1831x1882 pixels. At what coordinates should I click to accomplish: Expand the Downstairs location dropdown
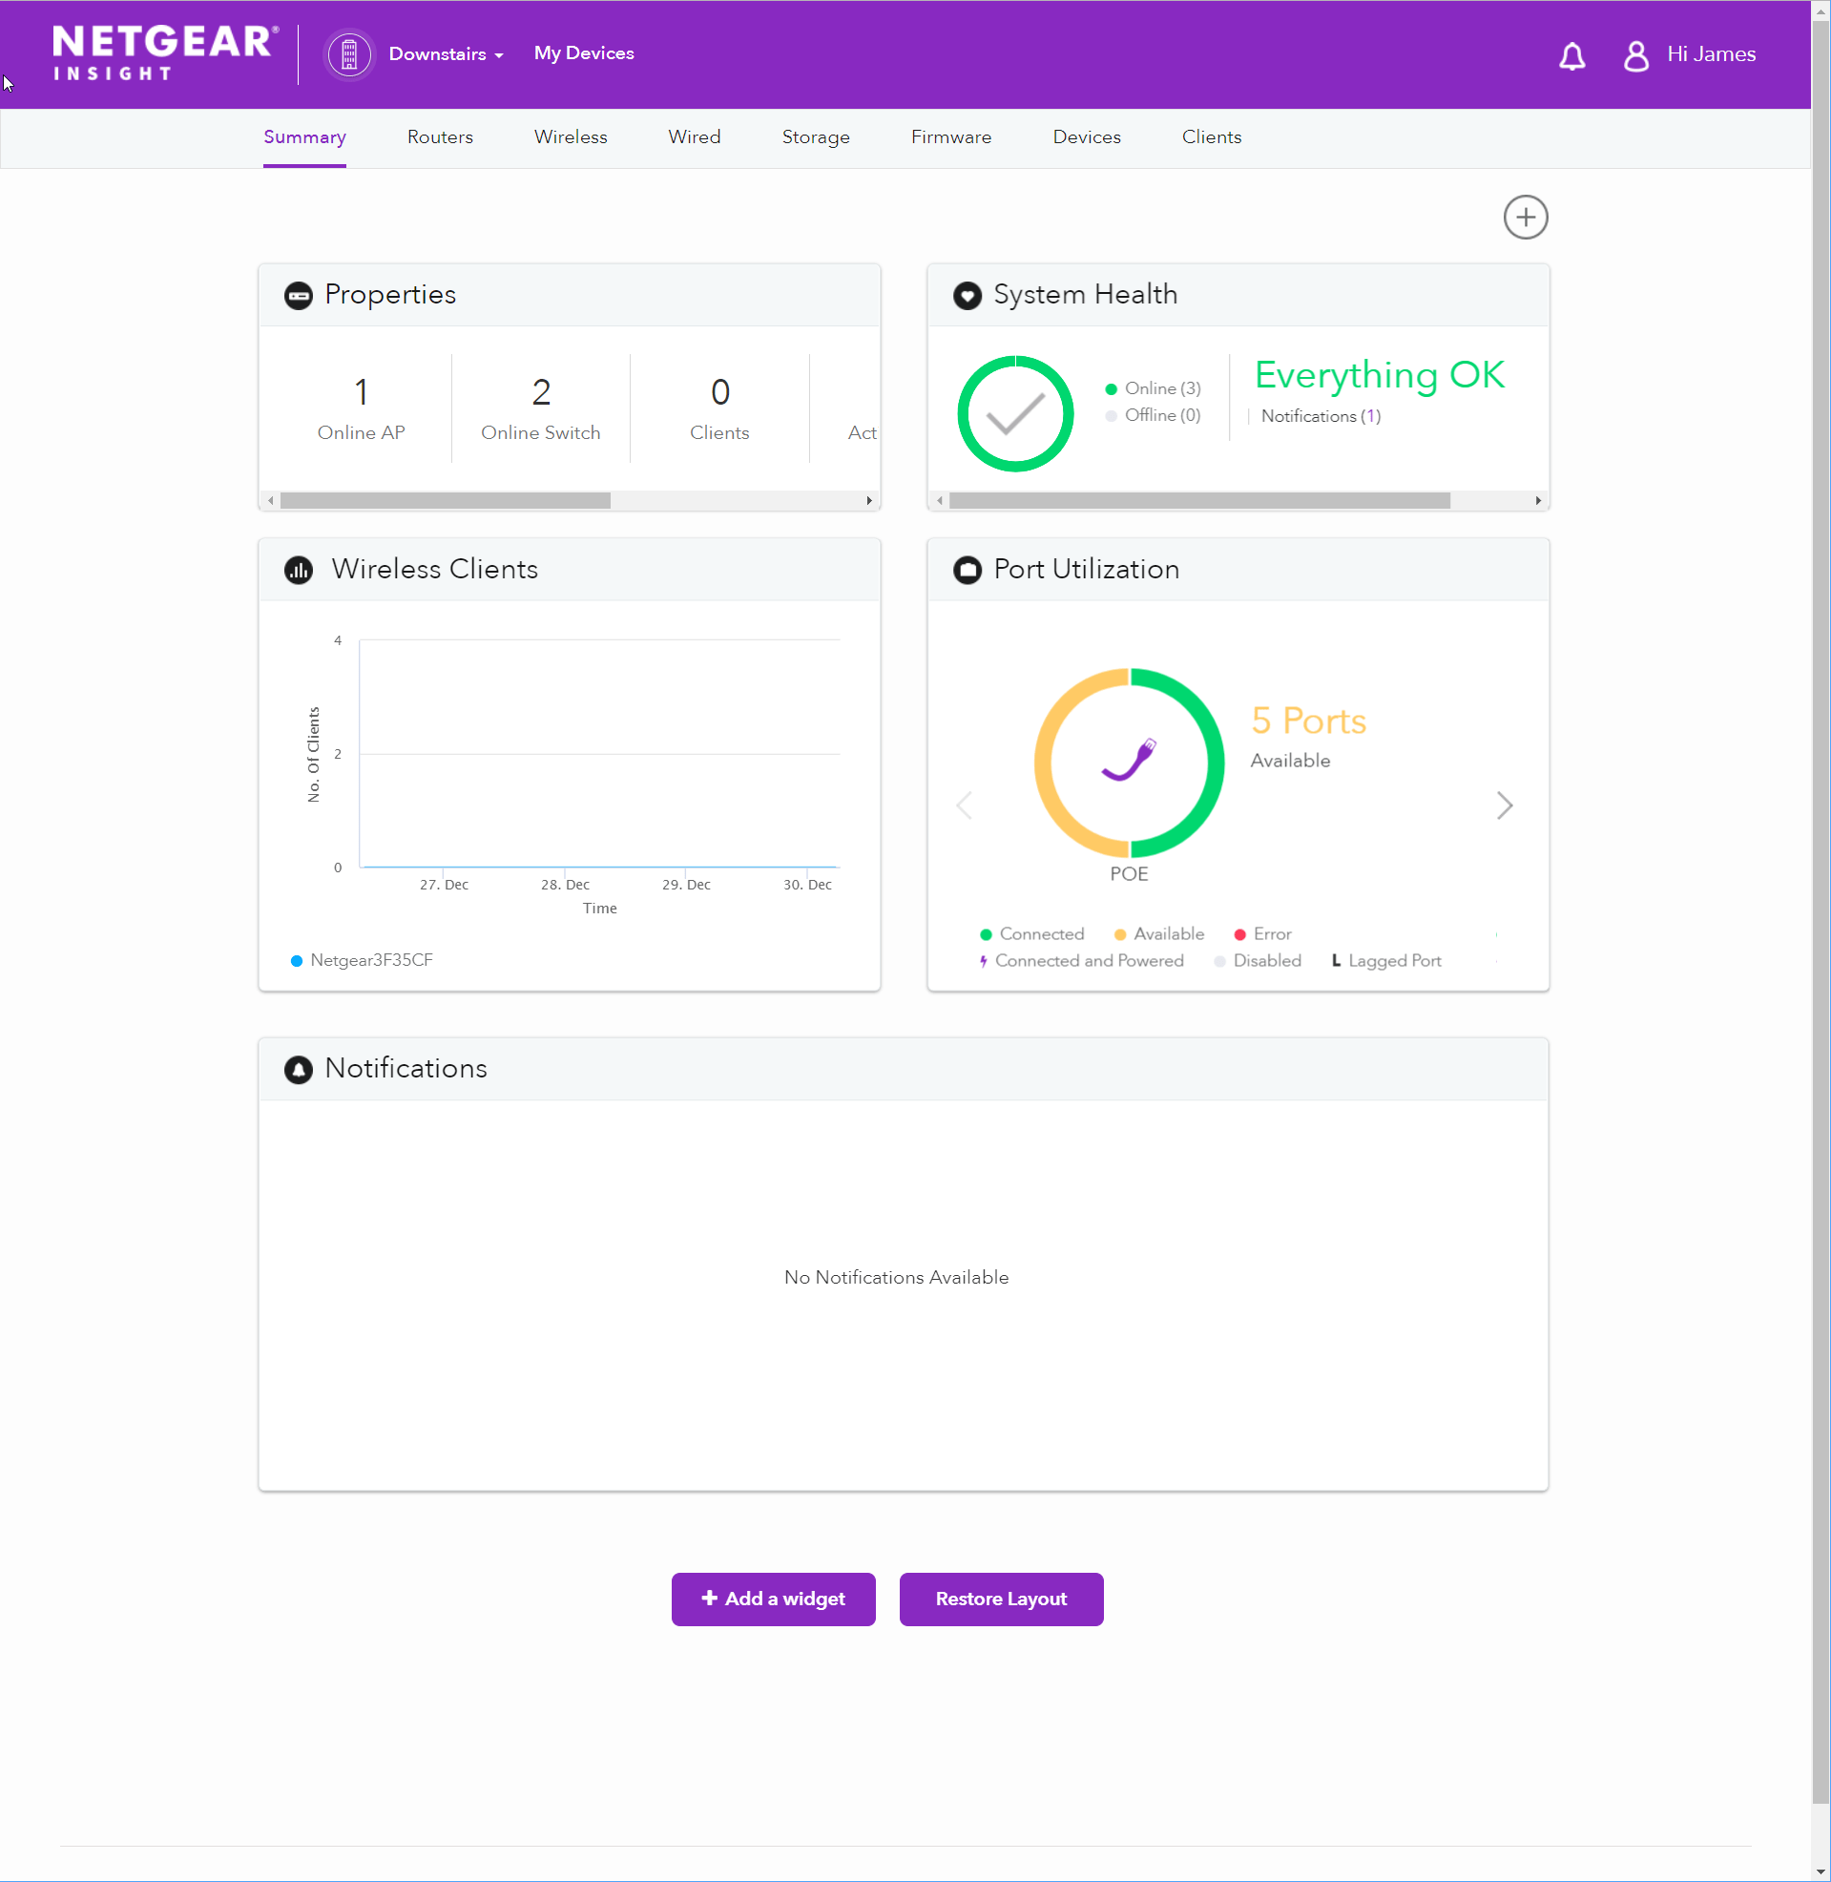447,54
